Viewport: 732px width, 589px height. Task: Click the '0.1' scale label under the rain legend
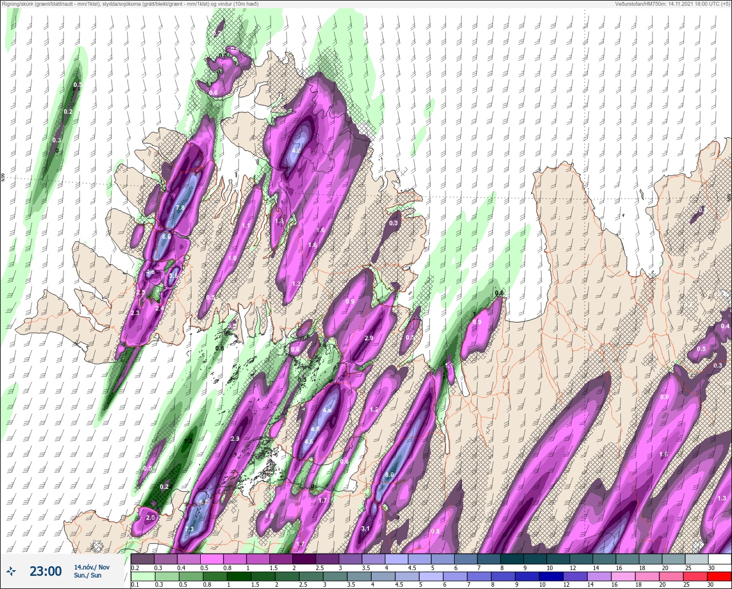pos(135,585)
